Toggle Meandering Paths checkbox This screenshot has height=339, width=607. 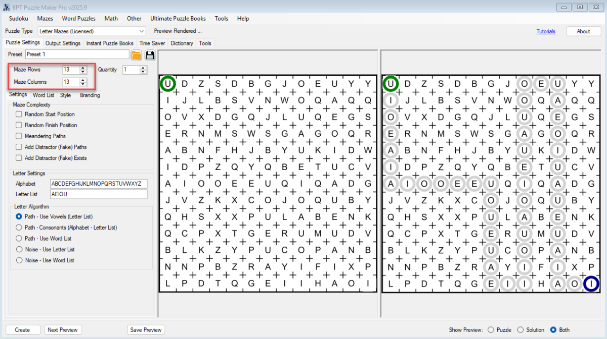19,136
